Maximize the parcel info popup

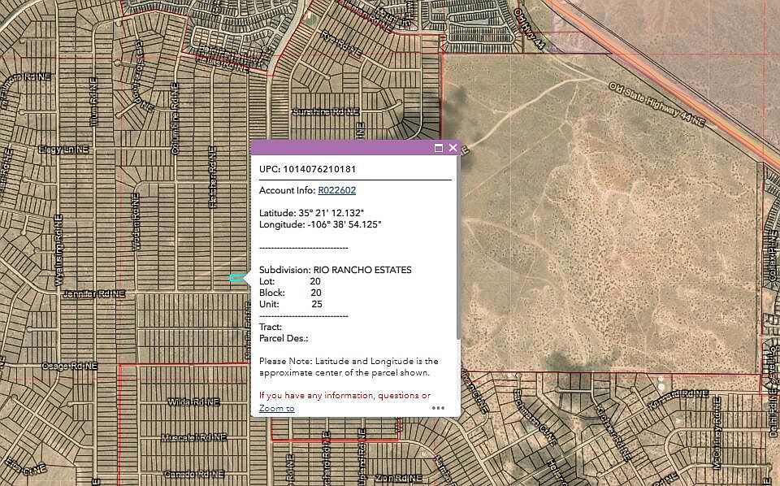click(438, 148)
